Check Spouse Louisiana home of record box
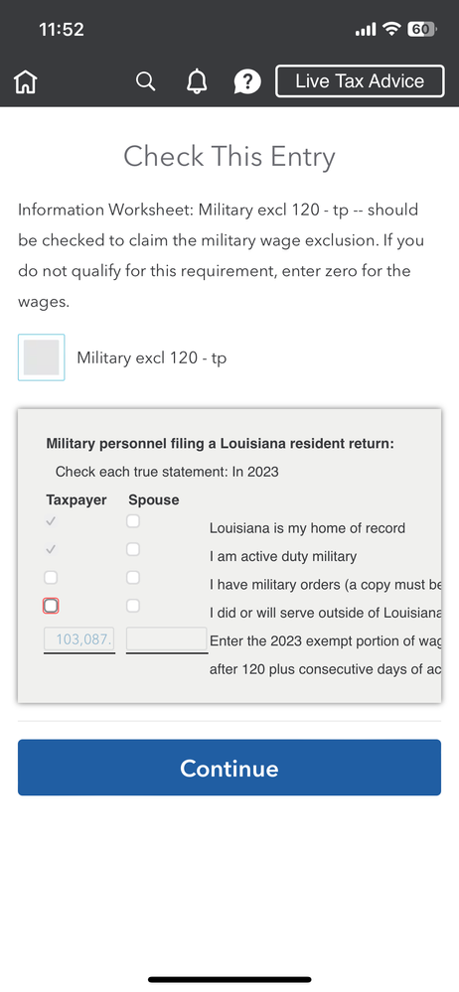This screenshot has width=459, height=992. pos(133,521)
